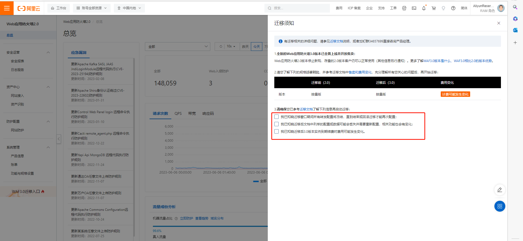Select the 请求次数 chart tab

[160, 114]
